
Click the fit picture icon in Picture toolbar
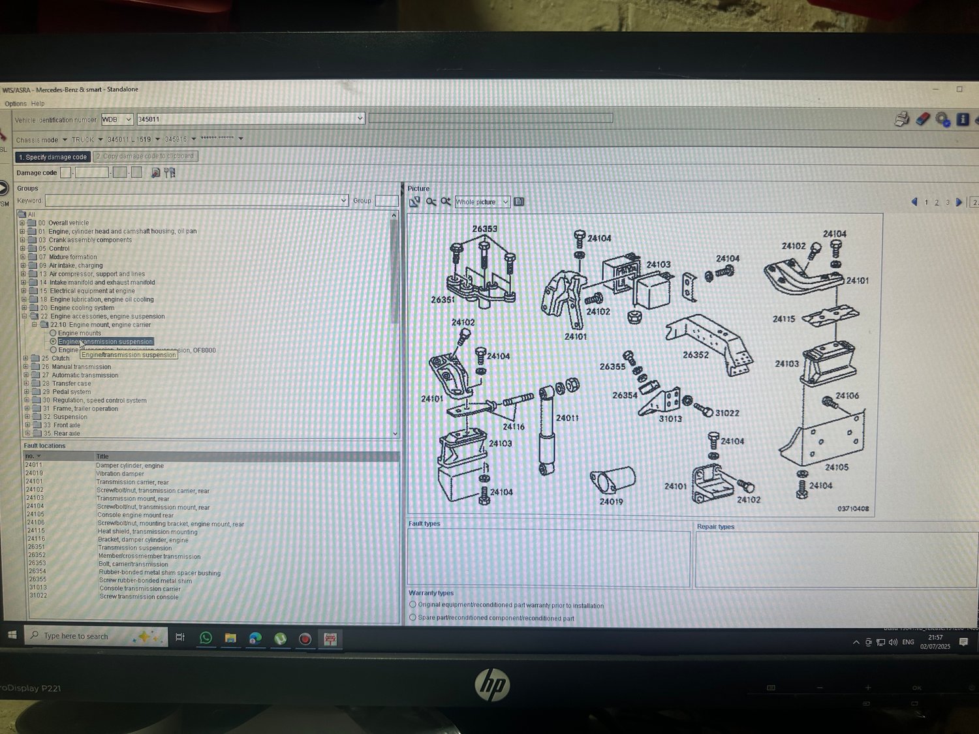414,202
